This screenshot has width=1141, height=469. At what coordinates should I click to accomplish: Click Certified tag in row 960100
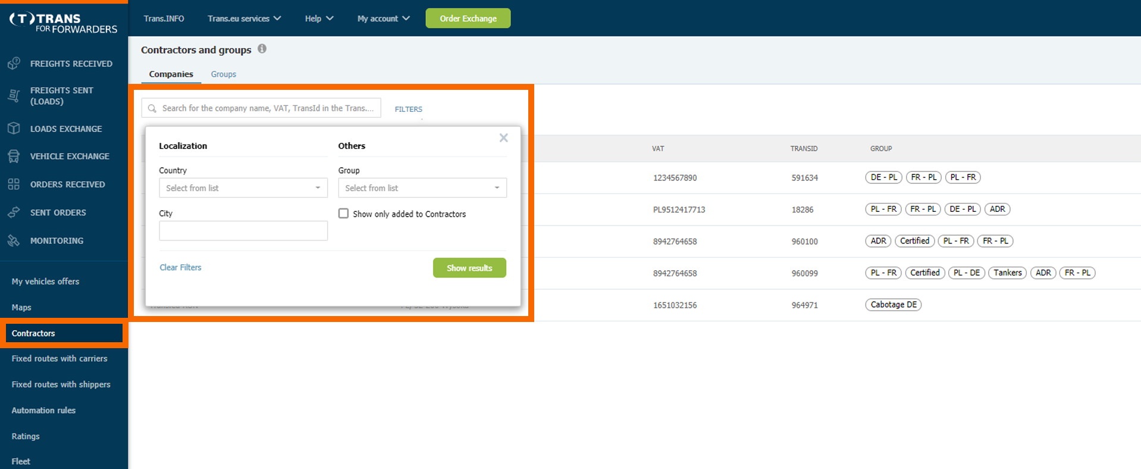(x=914, y=241)
